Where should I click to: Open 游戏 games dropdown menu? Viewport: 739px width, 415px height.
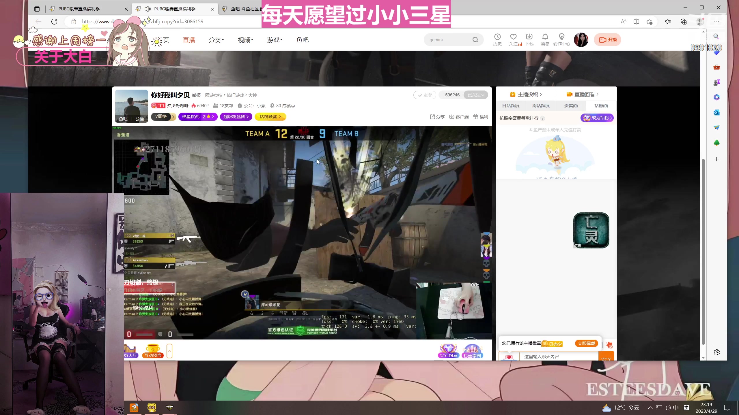(x=275, y=40)
